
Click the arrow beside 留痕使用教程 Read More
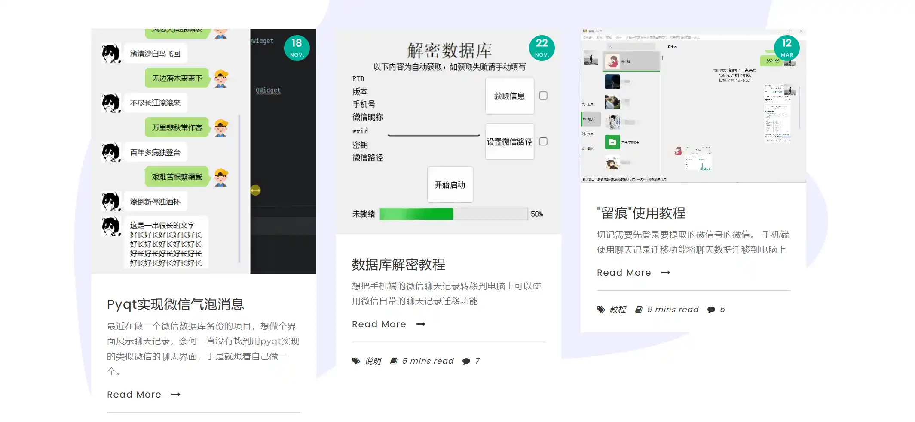[666, 273]
